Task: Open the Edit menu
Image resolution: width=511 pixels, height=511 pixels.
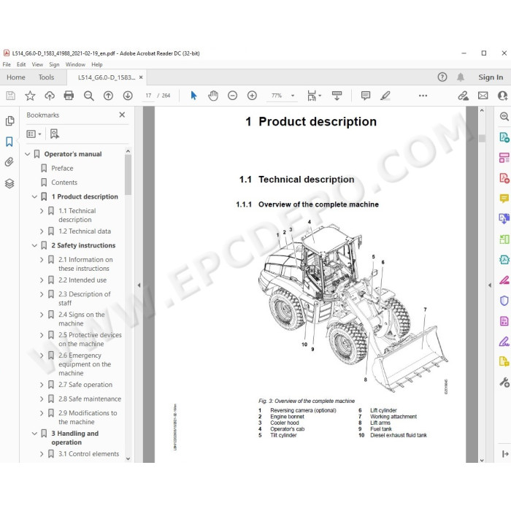Action: (x=21, y=64)
